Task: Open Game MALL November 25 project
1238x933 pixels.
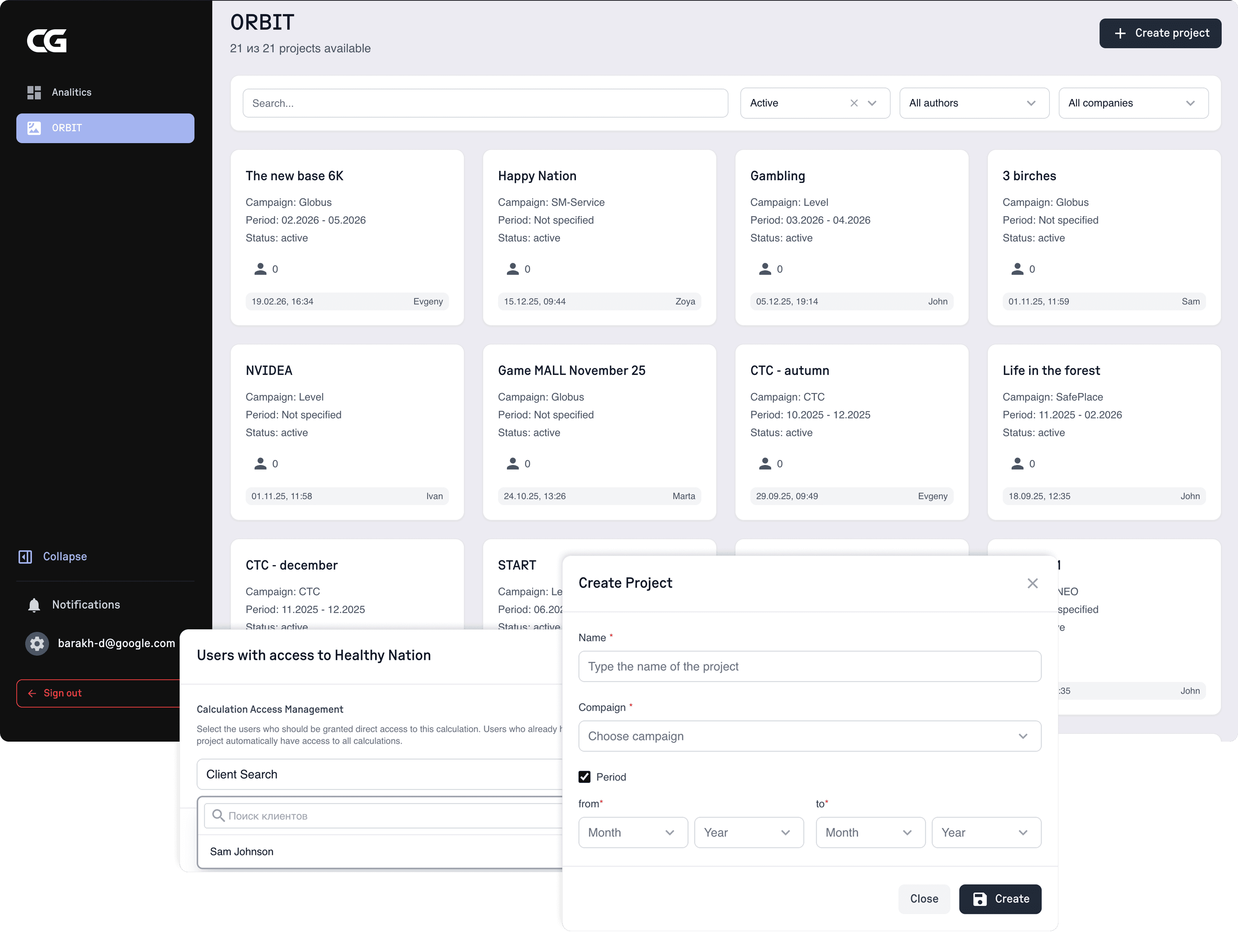Action: pyautogui.click(x=599, y=432)
